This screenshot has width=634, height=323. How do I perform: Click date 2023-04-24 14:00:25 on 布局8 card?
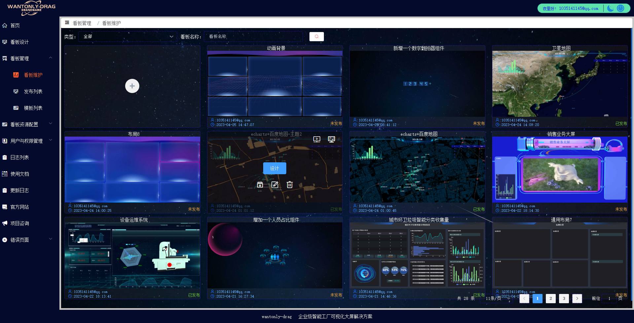pos(92,210)
